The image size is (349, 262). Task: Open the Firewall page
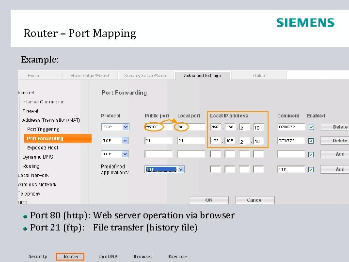click(x=31, y=111)
